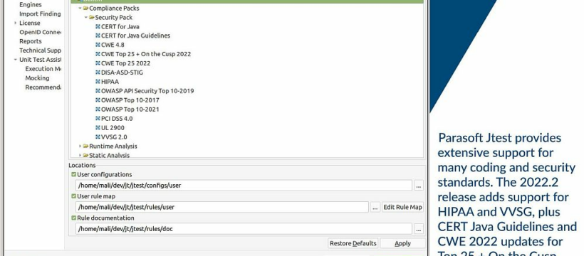Open the License preferences page
This screenshot has height=256, width=584.
[x=30, y=23]
